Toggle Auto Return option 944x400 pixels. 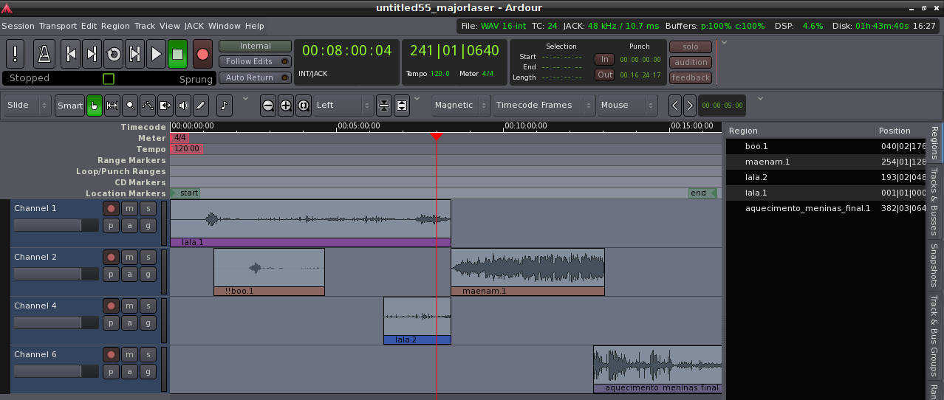coord(255,77)
